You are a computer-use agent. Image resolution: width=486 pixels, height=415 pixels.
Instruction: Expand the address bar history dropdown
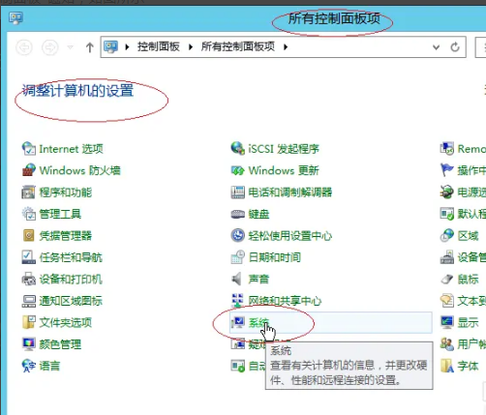436,47
